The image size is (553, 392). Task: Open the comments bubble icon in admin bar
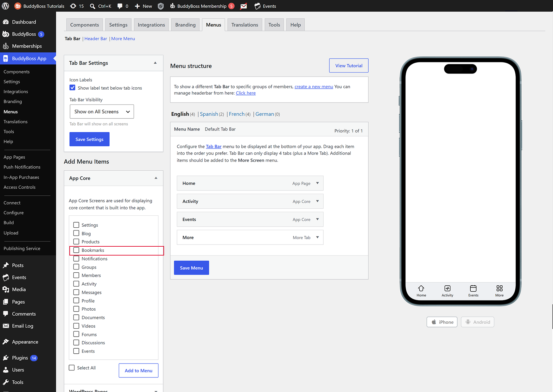120,6
